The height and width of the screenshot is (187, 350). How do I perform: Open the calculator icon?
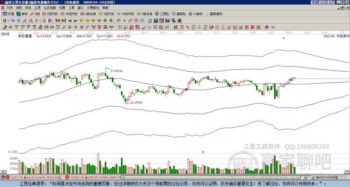156,20
